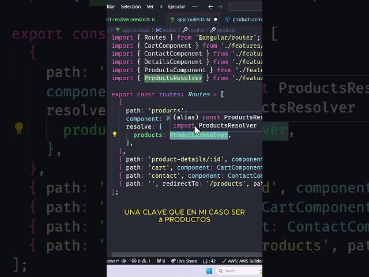Select app.routes.ts in the breadcrumb
The height and width of the screenshot is (277, 369).
coord(136,30)
